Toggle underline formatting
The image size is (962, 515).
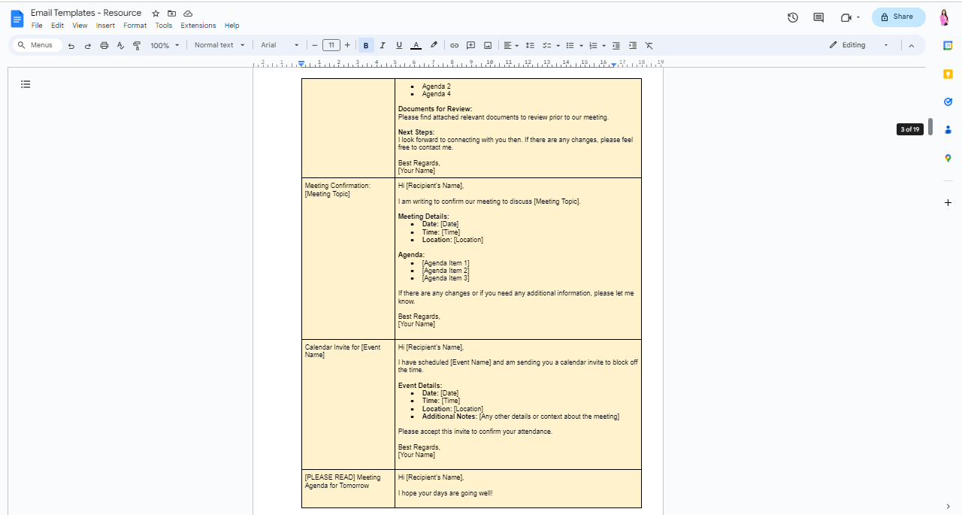pos(399,45)
